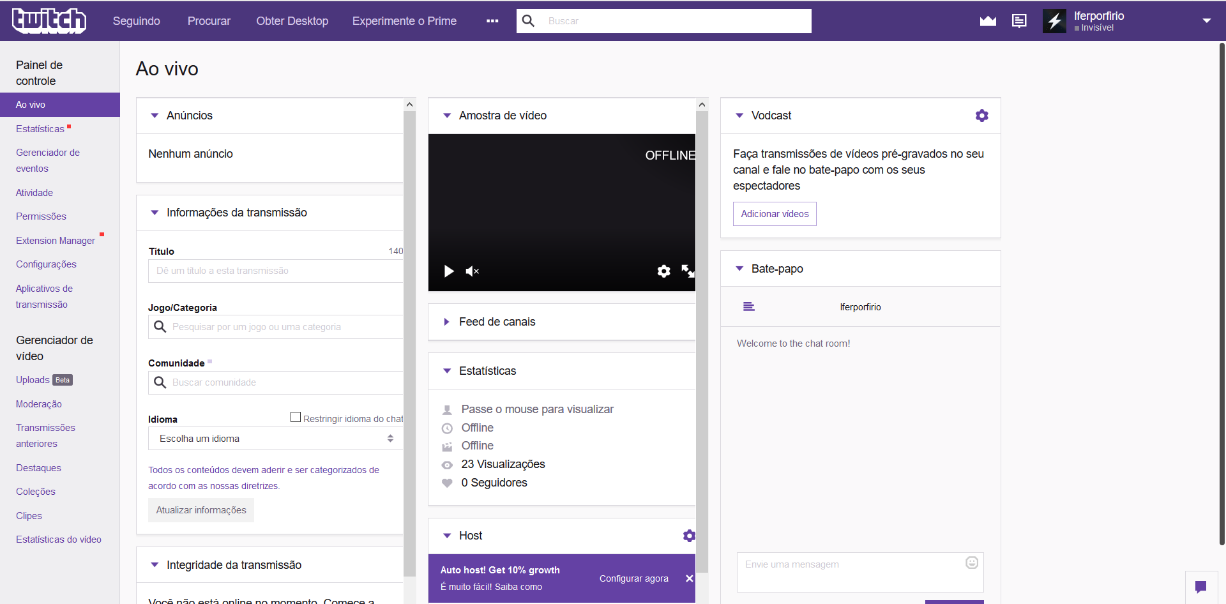Go to Seguindo in top nav
The height and width of the screenshot is (604, 1226).
point(137,21)
